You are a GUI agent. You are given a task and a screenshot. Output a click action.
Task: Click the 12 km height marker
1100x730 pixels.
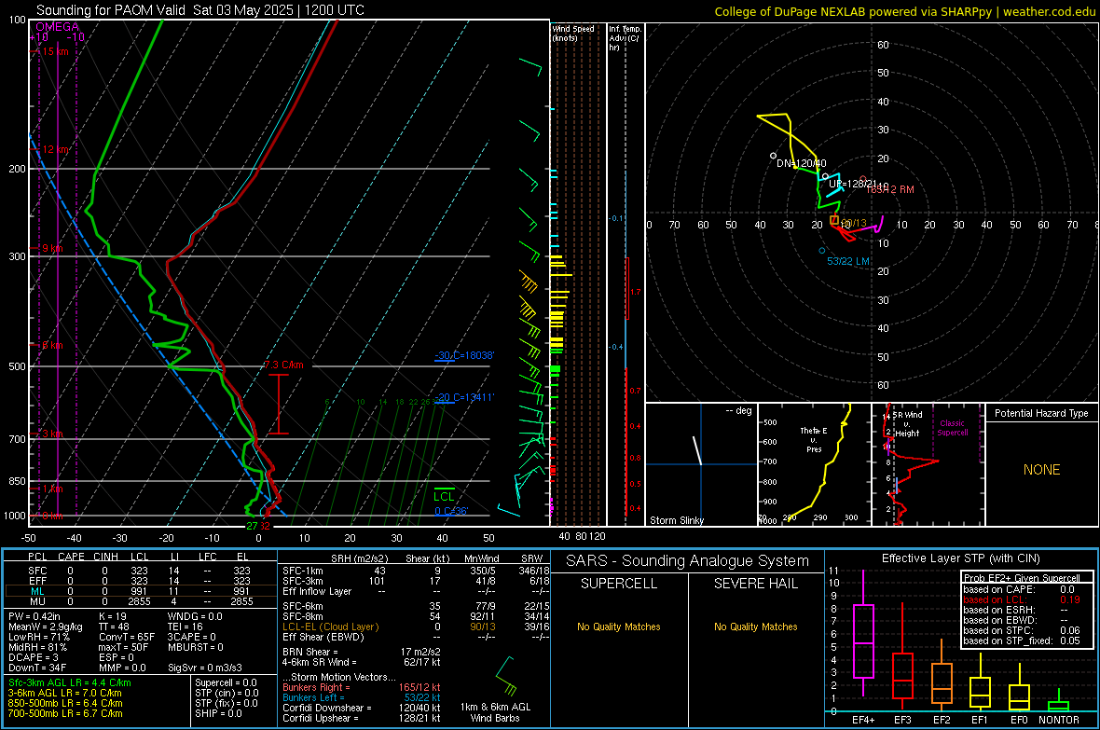(x=55, y=149)
